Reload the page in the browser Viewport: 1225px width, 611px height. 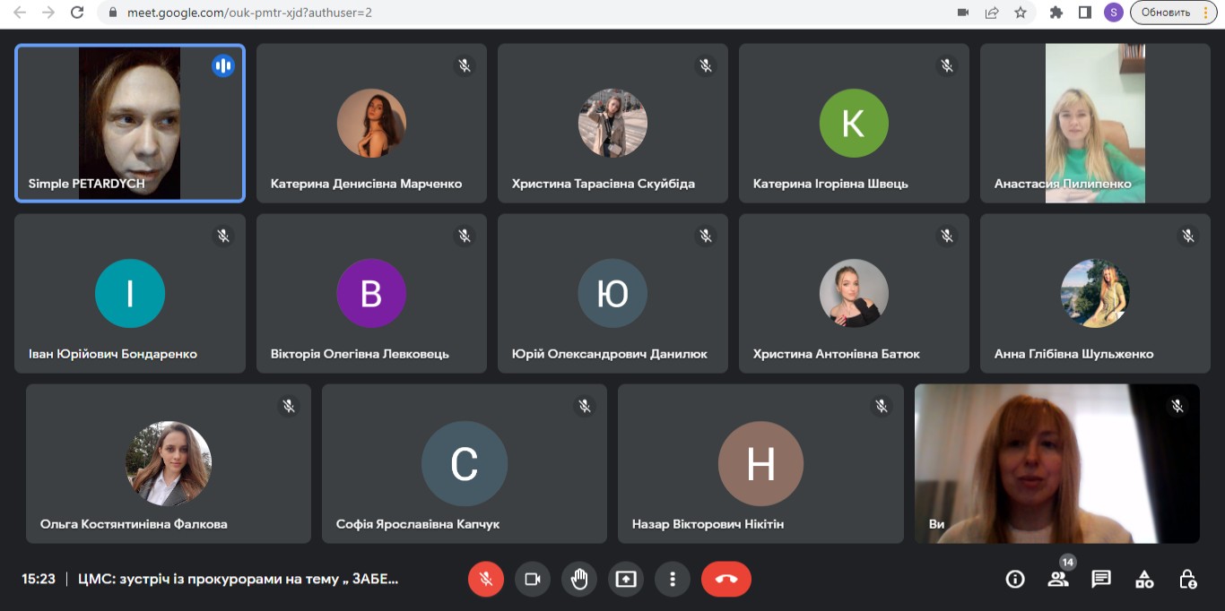coord(77,13)
